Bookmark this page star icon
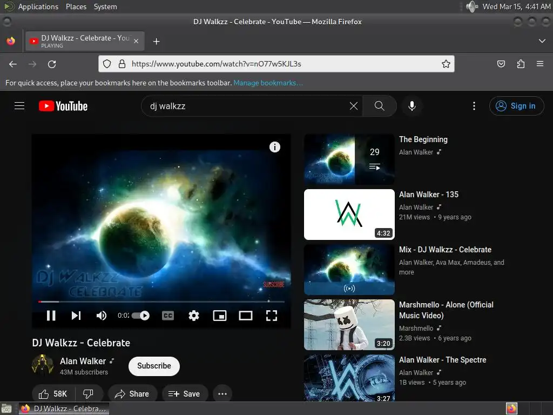553x415 pixels. pos(446,64)
